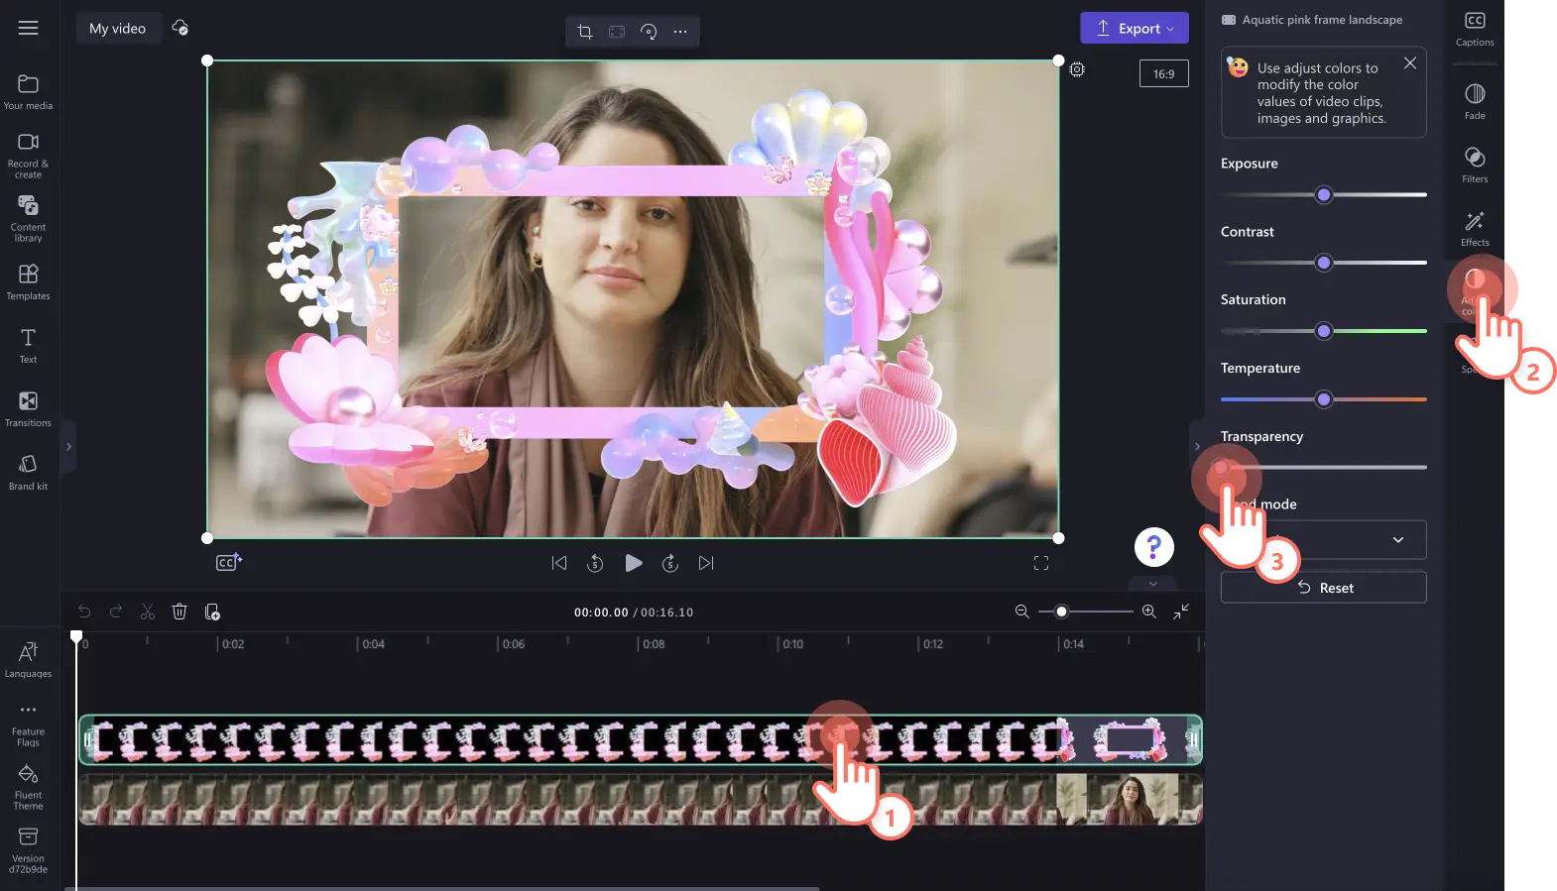The height and width of the screenshot is (891, 1557).
Task: Open the Blend mode dropdown
Action: [1324, 540]
